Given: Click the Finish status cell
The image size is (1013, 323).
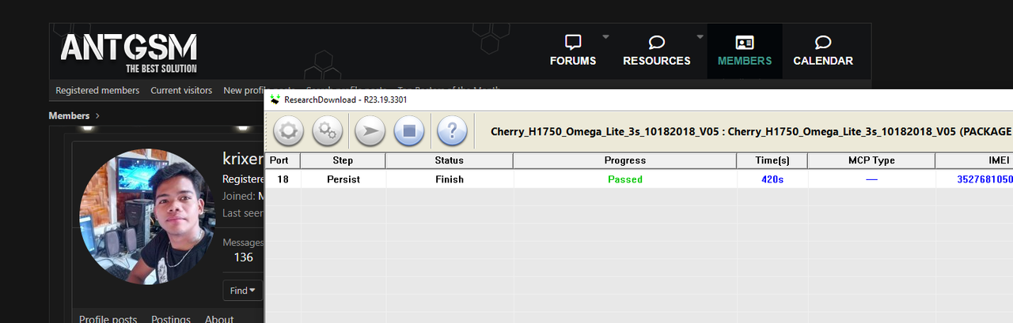Looking at the screenshot, I should coord(450,179).
